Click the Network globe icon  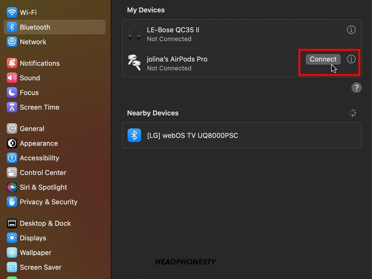click(x=12, y=42)
